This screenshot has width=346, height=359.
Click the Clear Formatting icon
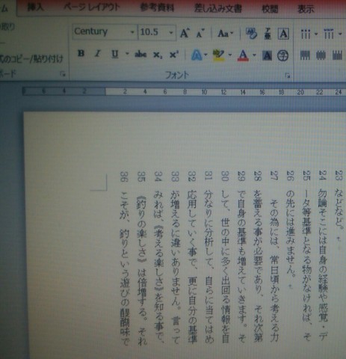tap(251, 34)
